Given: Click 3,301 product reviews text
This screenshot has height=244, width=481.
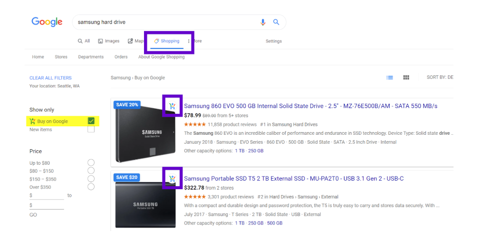Looking at the screenshot, I should click(x=230, y=197).
